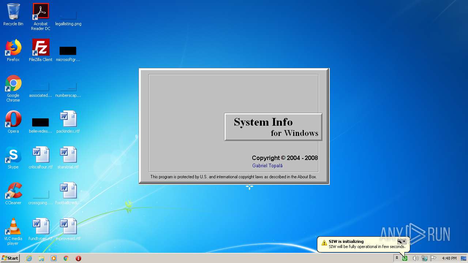
Task: Launch FileZilla Client shortcut
Action: click(x=41, y=51)
